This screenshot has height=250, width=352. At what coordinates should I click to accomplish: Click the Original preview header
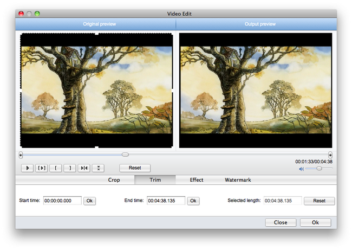tap(100, 24)
